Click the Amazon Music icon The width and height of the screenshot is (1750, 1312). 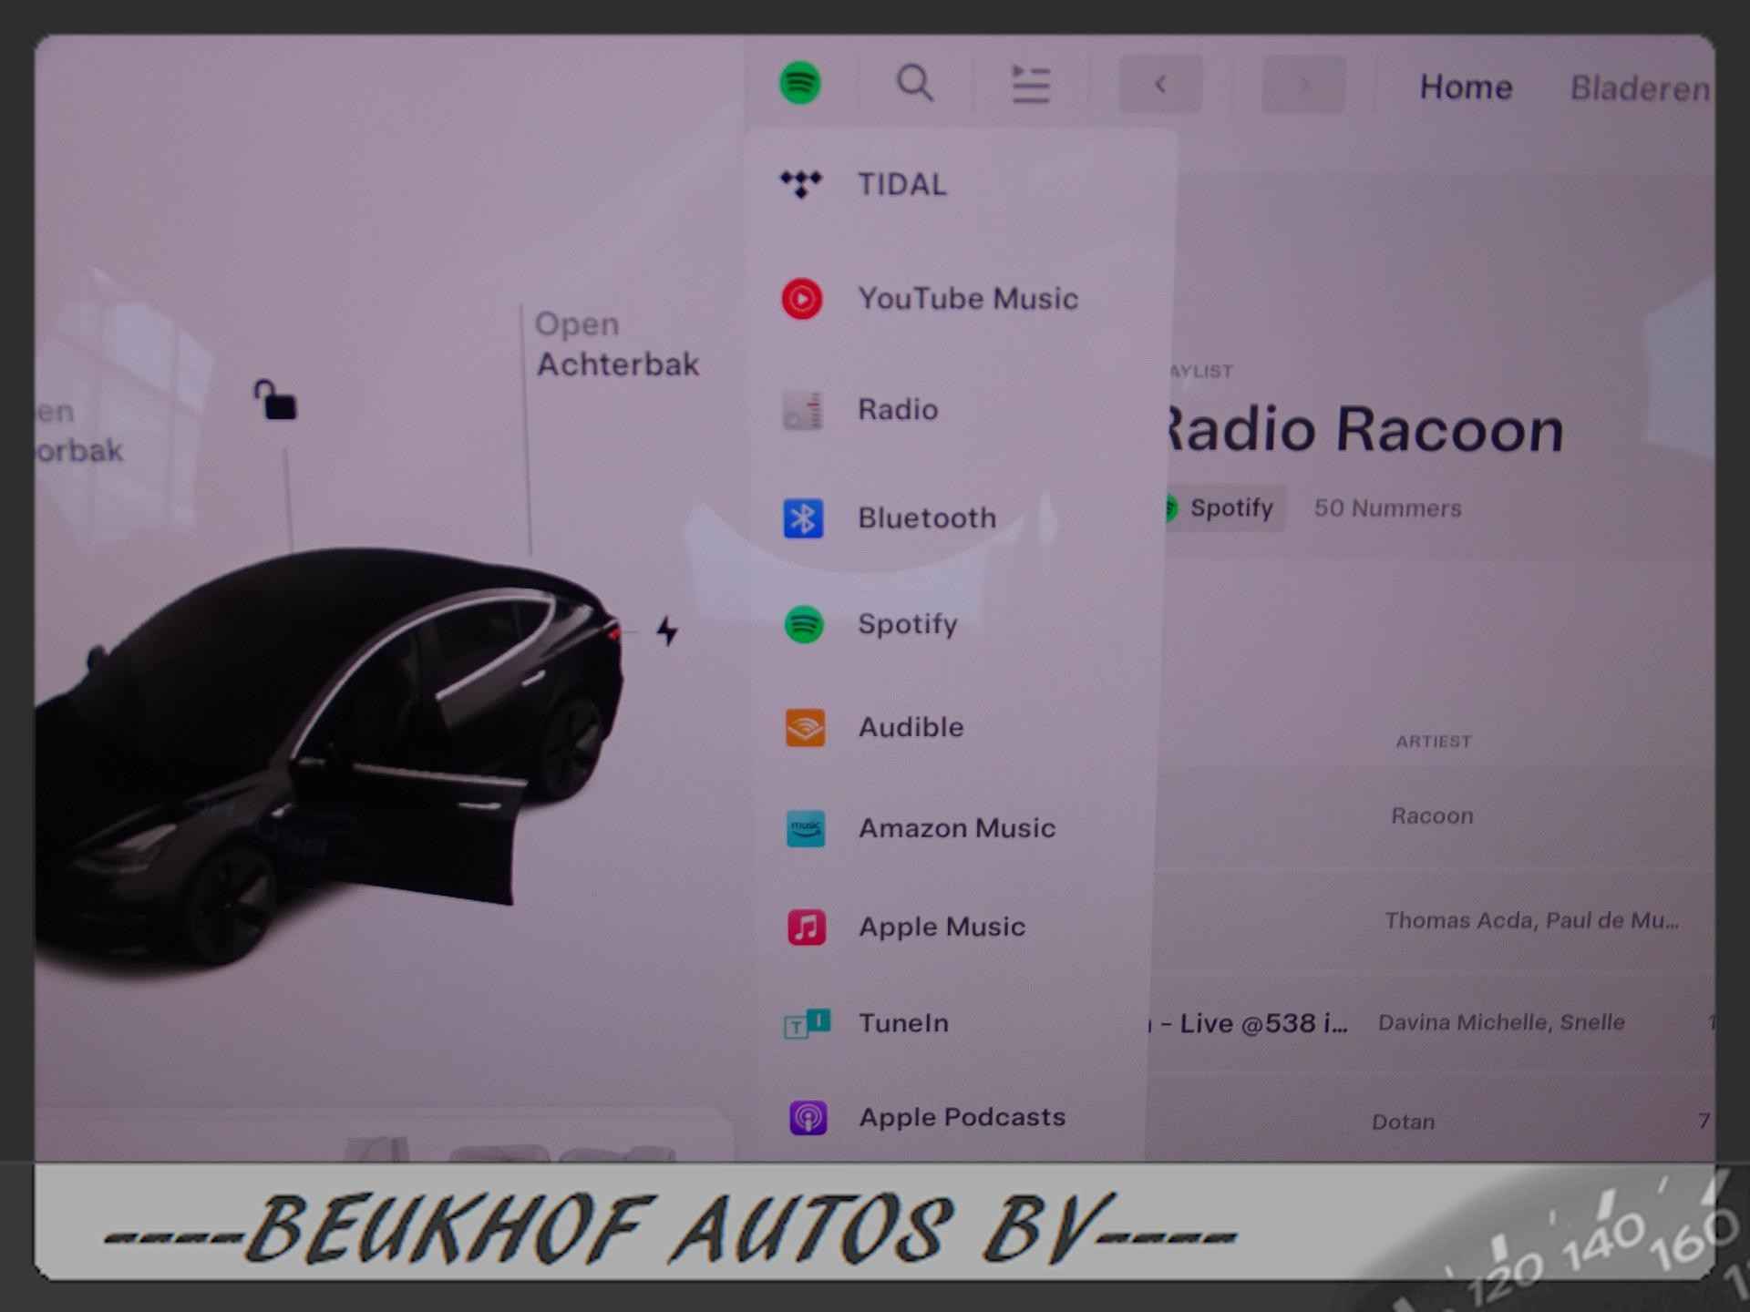(x=806, y=828)
